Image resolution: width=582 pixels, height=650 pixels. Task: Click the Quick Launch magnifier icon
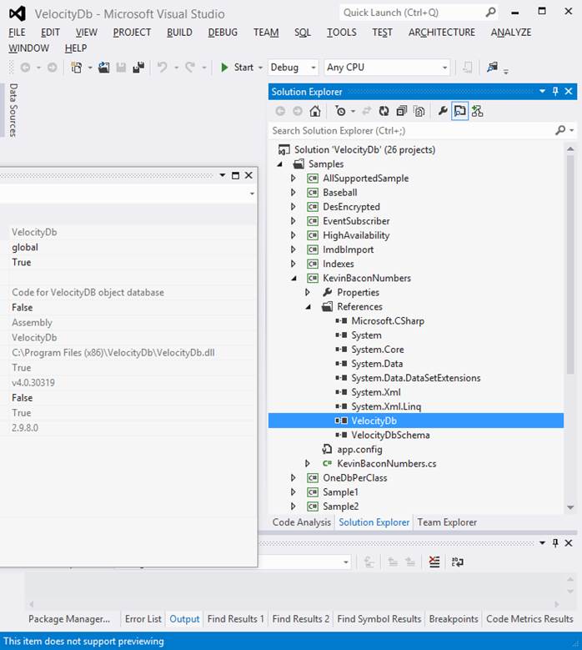pos(490,13)
